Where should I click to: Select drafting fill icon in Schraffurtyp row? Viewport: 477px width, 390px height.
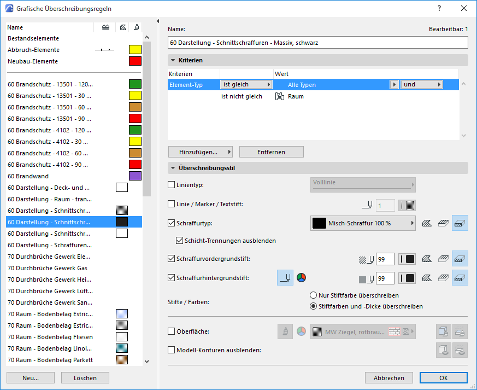click(427, 223)
